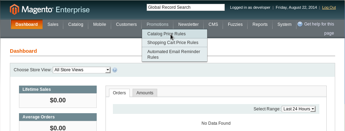
Task: Click the No Data Found text
Action: tap(216, 123)
